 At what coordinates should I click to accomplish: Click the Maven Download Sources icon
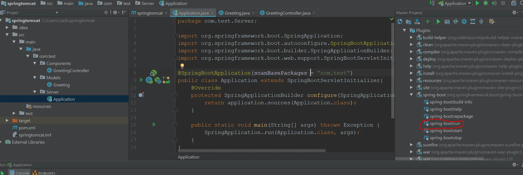(417, 22)
